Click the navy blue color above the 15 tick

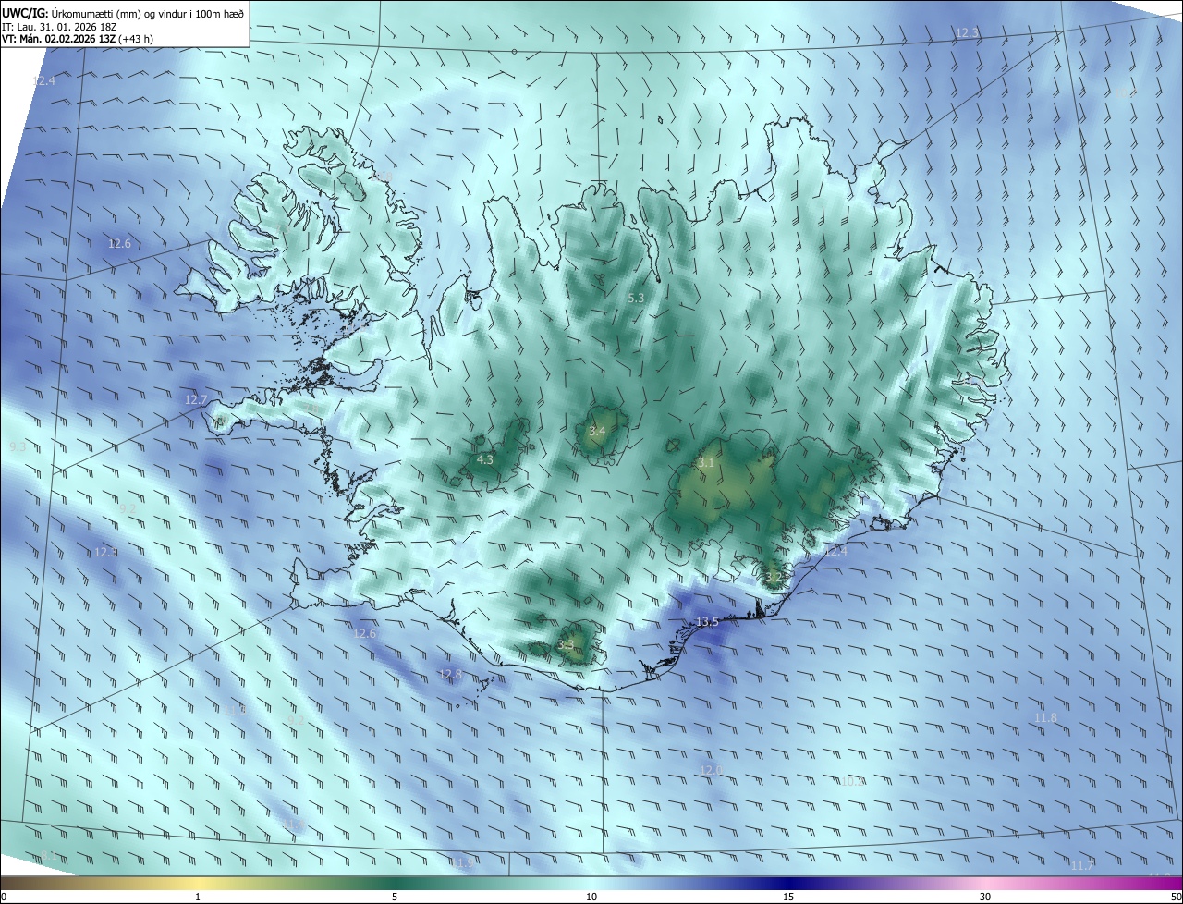[x=788, y=883]
